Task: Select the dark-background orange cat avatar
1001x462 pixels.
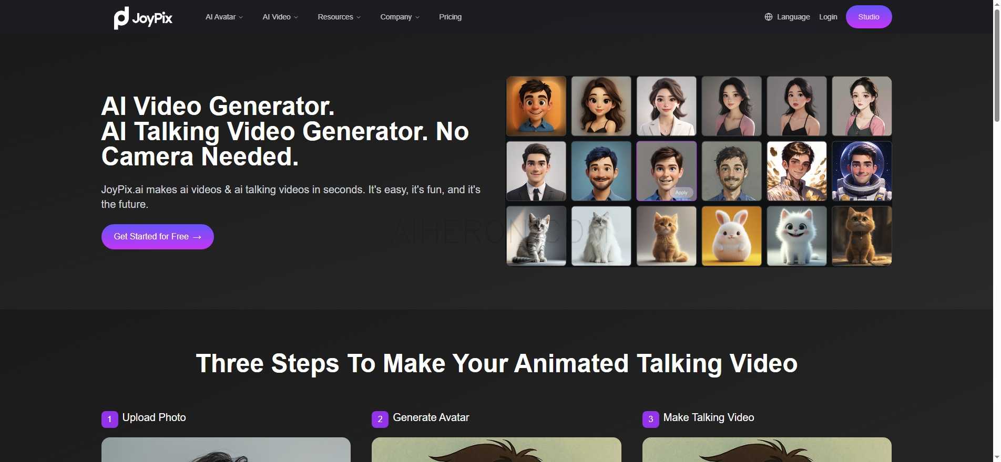Action: tap(862, 236)
